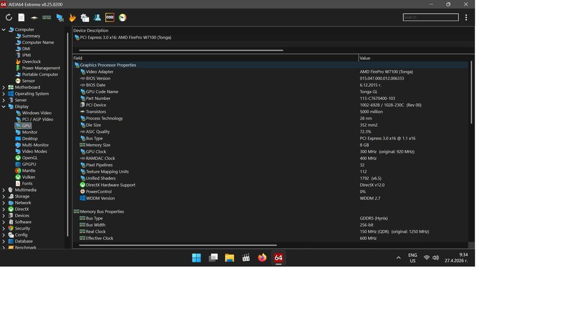Select the Graphics Processor Properties group row
Screen dimensions: 570x320
point(271,65)
